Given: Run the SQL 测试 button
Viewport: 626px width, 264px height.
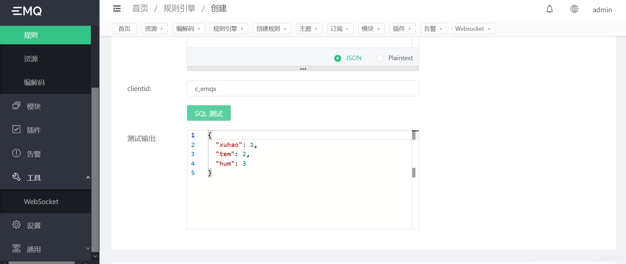Looking at the screenshot, I should pos(209,113).
